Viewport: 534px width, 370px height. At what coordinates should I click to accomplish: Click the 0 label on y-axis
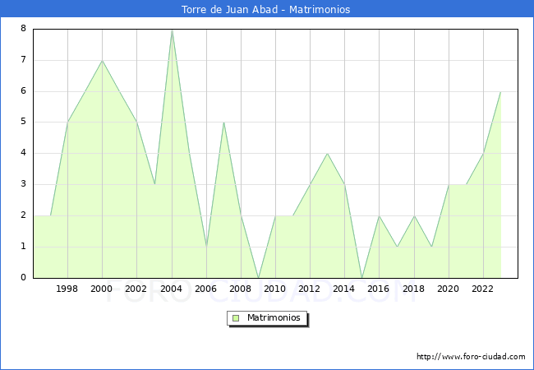point(23,278)
